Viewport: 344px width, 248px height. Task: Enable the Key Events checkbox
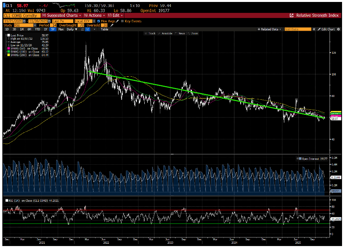(x=122, y=21)
